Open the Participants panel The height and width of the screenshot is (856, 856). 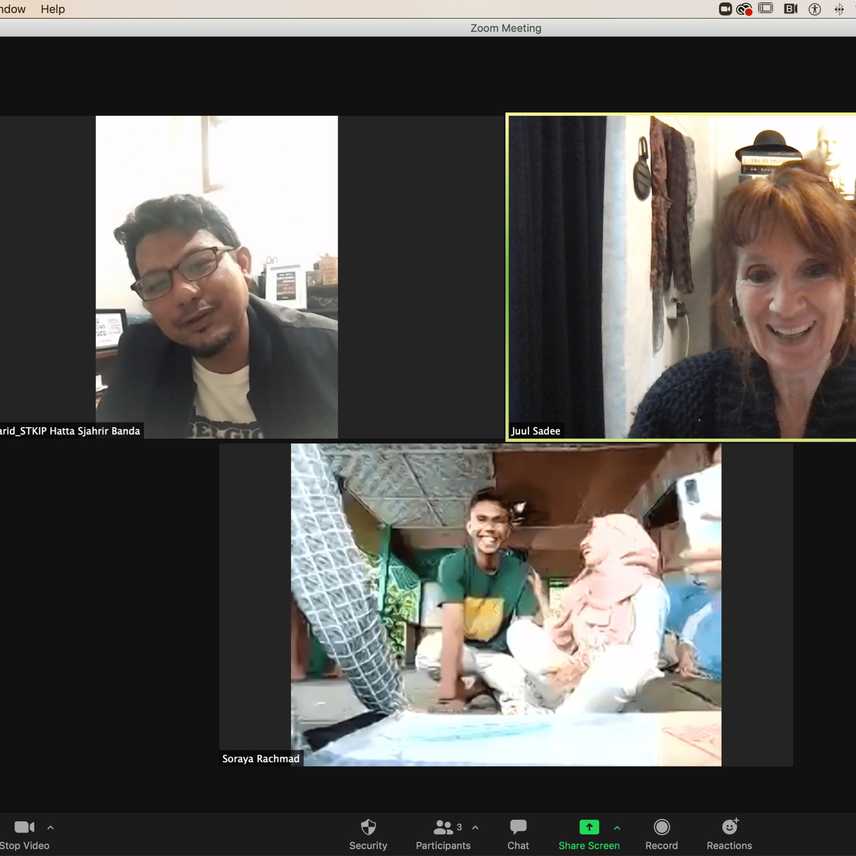click(x=443, y=827)
